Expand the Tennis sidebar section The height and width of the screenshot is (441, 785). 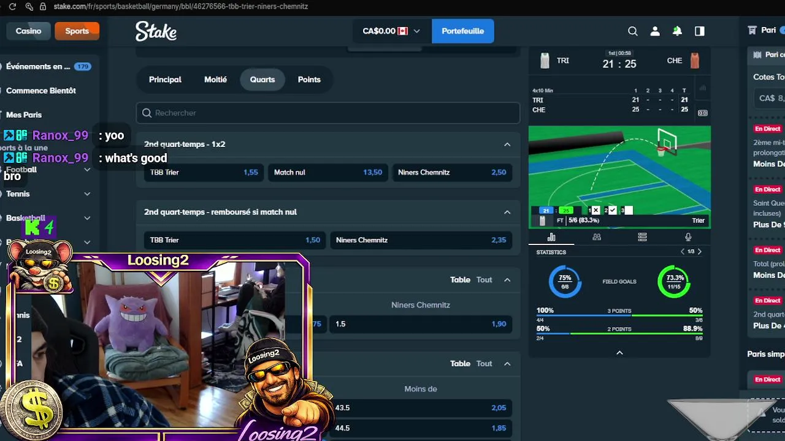pyautogui.click(x=87, y=194)
